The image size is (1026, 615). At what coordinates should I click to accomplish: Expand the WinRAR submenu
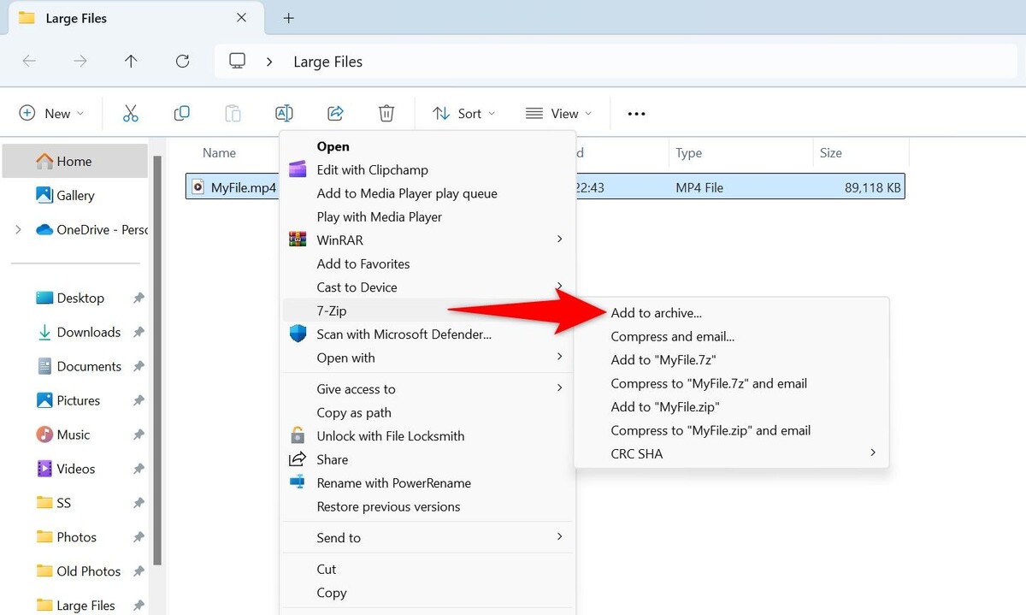[x=560, y=239]
